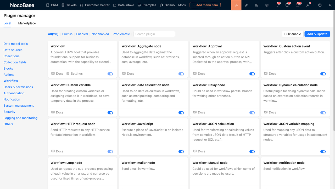
Task: Click the Add & Update button
Action: tap(317, 34)
